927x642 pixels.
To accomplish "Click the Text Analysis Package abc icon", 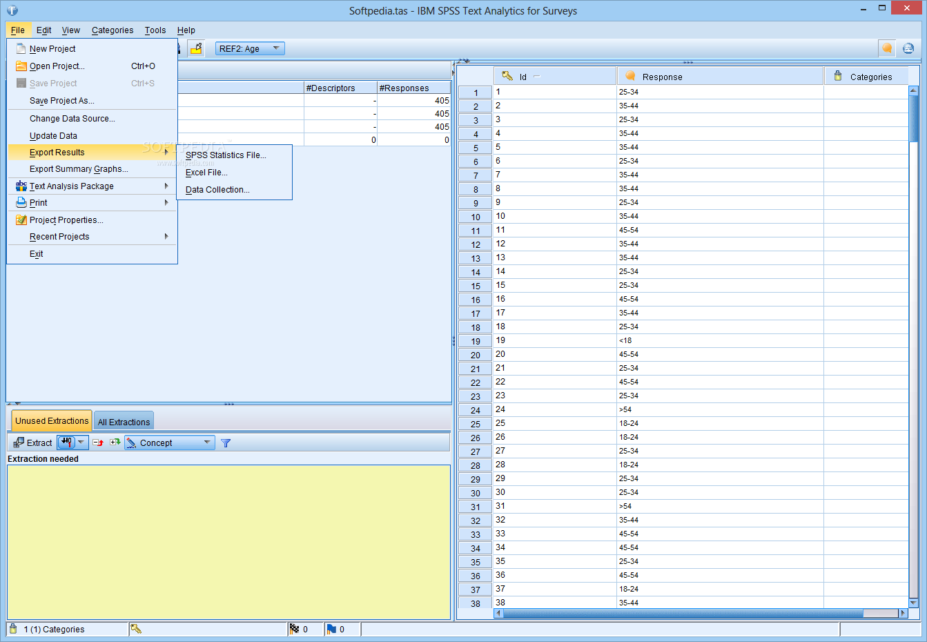I will (x=21, y=186).
